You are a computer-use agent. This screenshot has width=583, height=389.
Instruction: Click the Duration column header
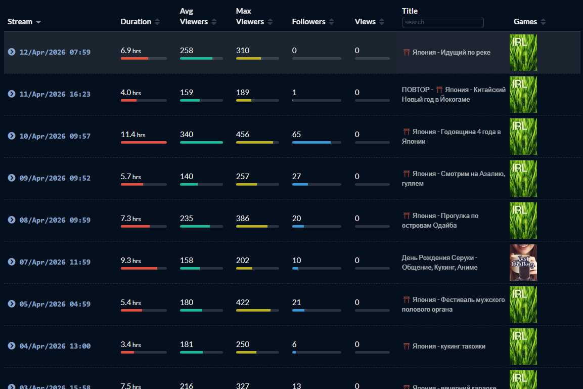[x=136, y=22]
